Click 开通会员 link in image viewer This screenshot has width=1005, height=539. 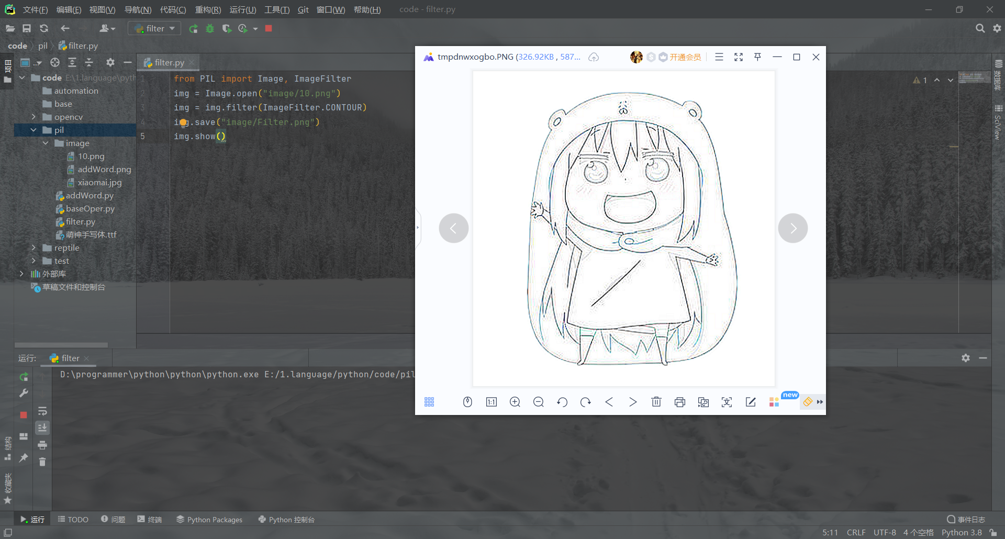coord(685,57)
